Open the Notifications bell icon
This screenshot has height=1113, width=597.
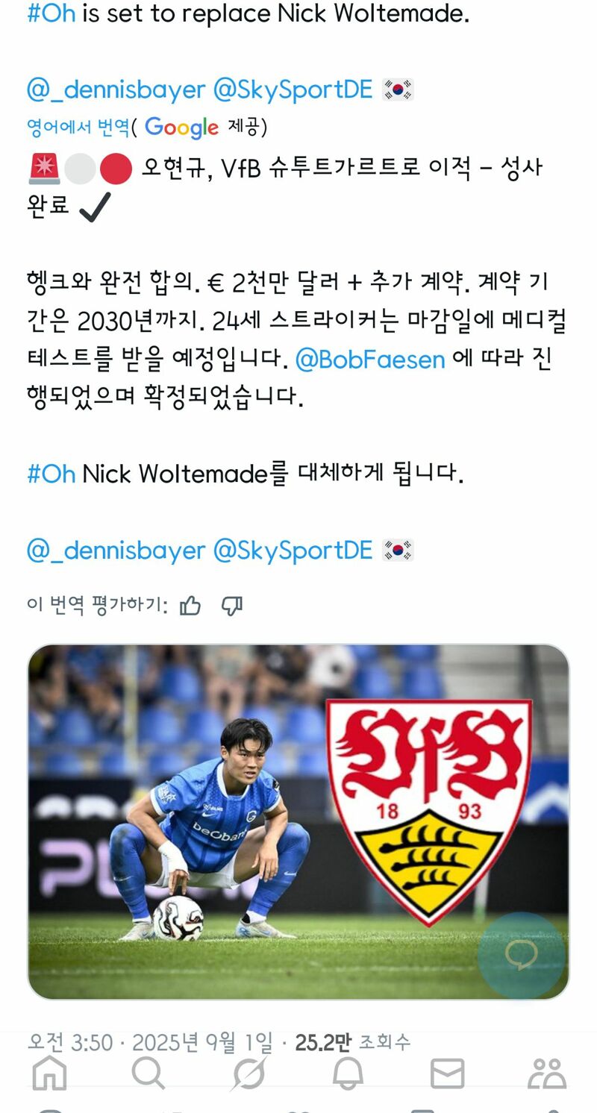click(x=348, y=1074)
